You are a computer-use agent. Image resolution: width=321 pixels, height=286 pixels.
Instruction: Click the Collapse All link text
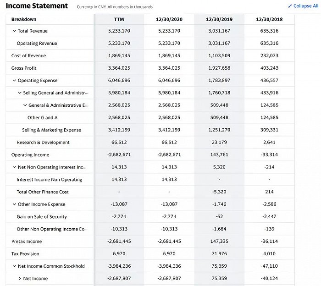pos(306,6)
